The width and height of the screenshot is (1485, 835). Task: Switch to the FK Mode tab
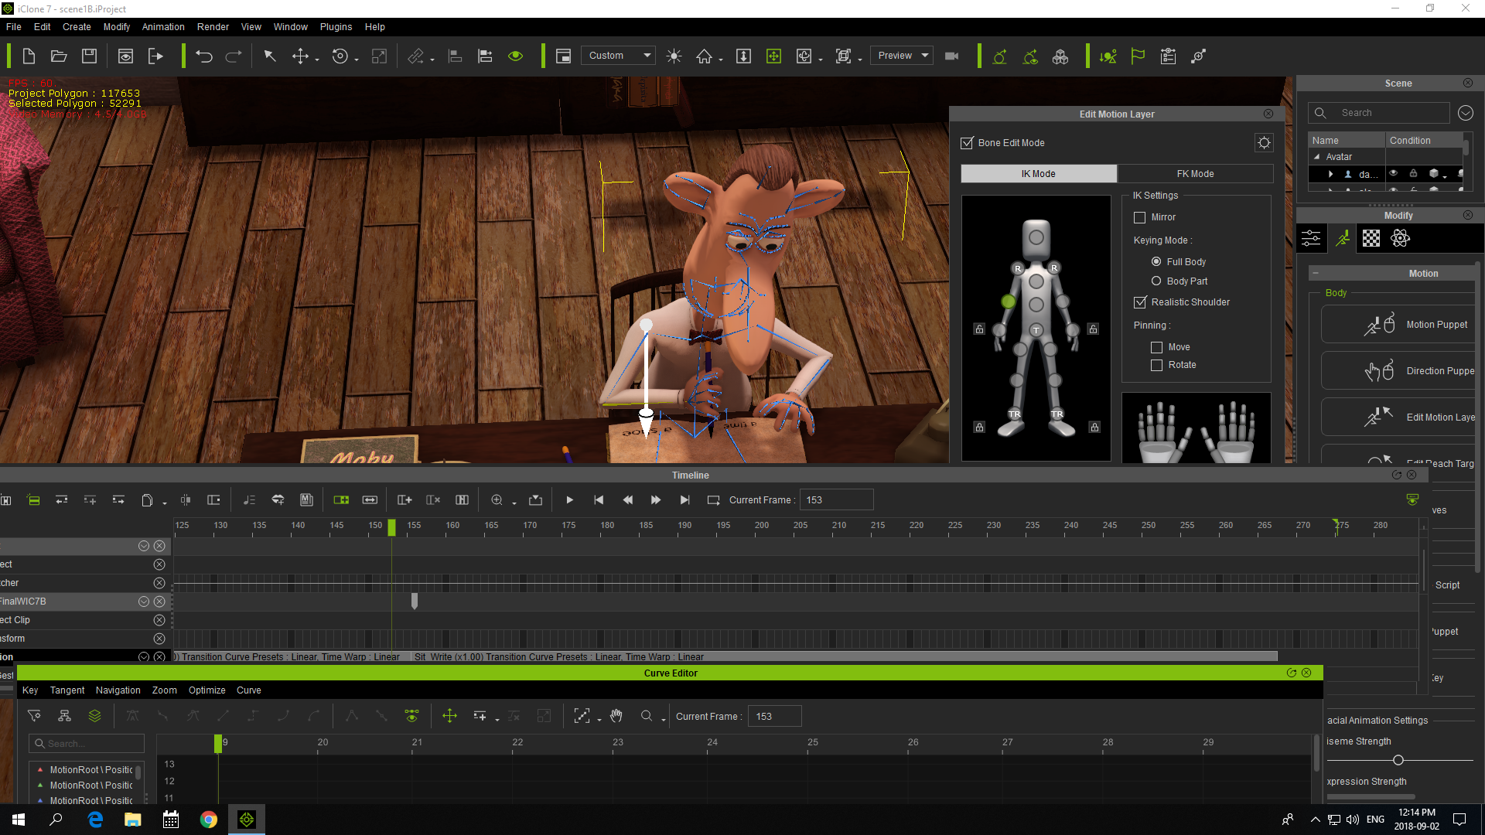point(1195,174)
